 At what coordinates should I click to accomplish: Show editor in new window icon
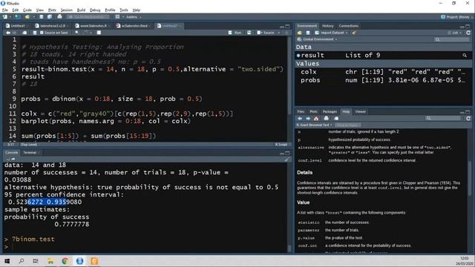coord(24,33)
